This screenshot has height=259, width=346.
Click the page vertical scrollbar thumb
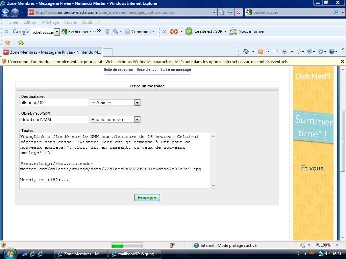tap(342, 141)
